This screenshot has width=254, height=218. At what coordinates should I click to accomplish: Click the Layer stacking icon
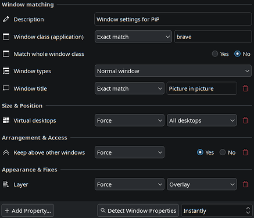pos(6,184)
